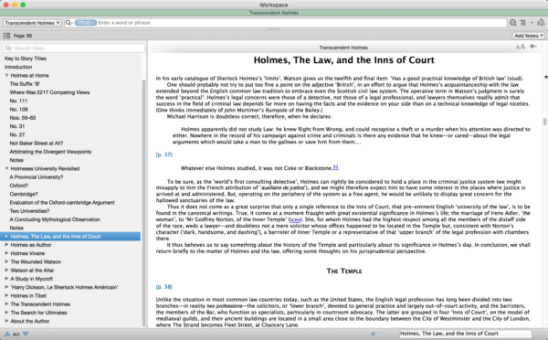Open The Suffix 'B' entry

(x=25, y=84)
